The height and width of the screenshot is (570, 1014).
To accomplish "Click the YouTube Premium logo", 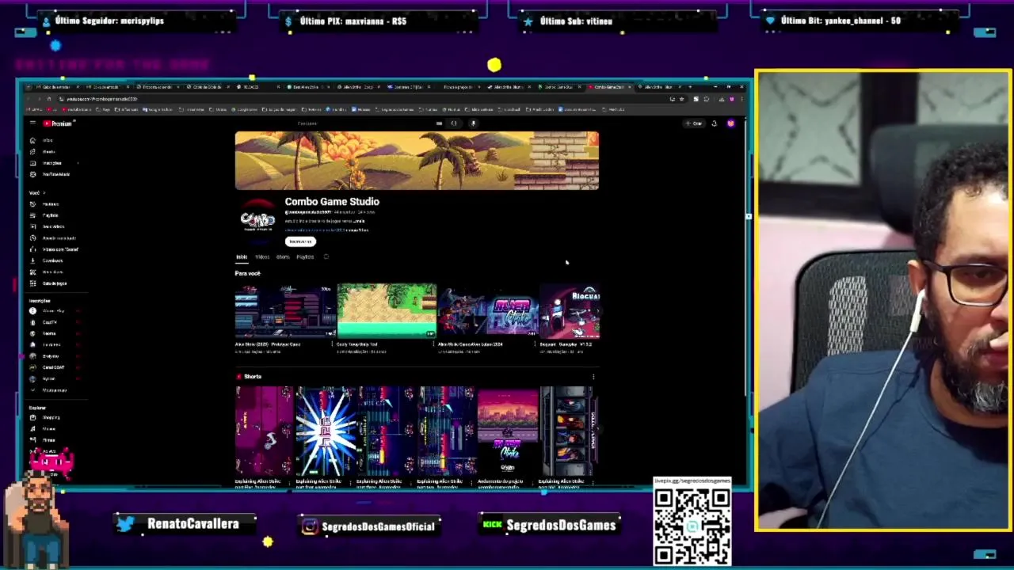I will click(58, 123).
